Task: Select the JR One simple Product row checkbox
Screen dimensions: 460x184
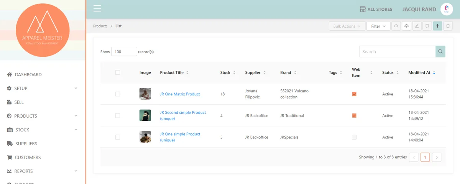Action: point(118,137)
